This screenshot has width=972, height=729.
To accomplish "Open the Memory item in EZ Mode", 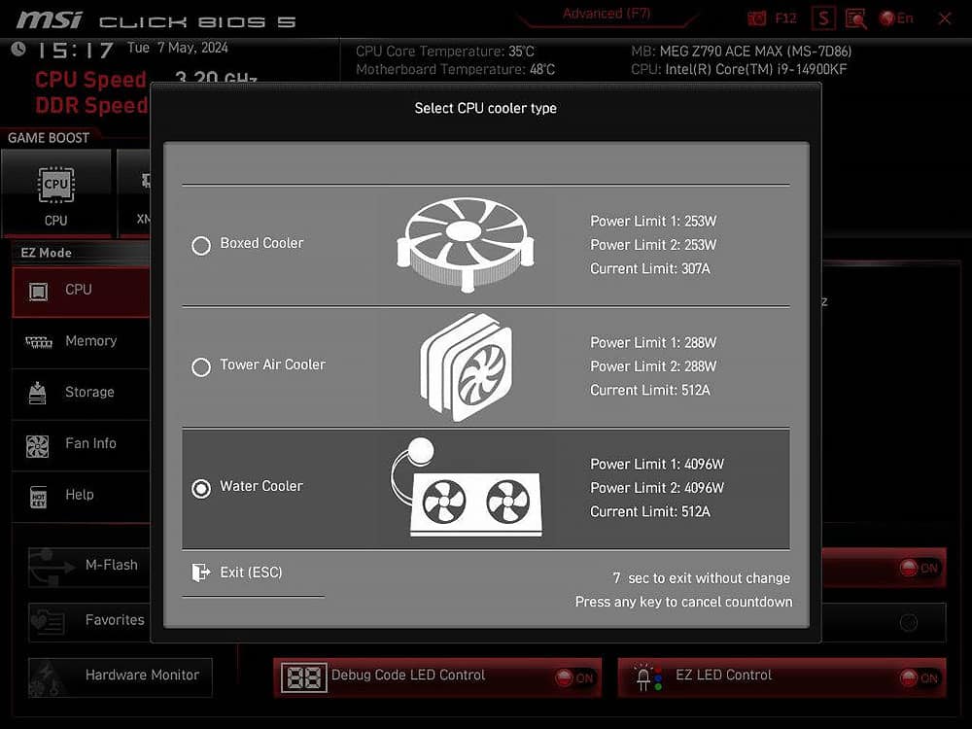I will 81,341.
